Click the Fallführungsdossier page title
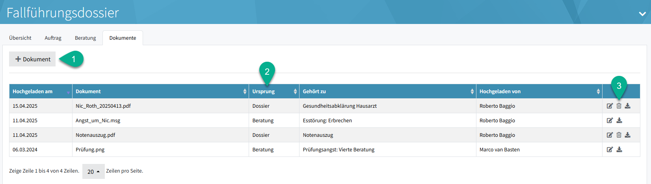 point(63,13)
